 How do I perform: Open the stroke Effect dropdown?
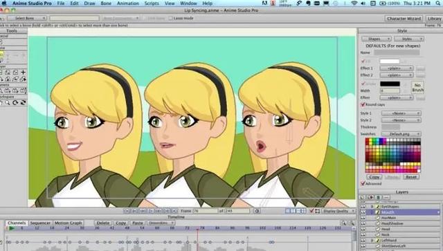pos(396,97)
